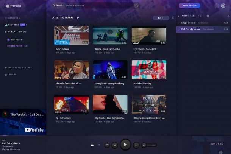The image size is (231, 154).
Task: Toggle video mode camera icon
Action: (92, 145)
